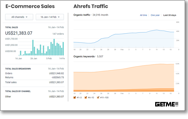Click the 34,016 /month organic traffic value
Viewport: 188px width, 119px height.
[100, 15]
